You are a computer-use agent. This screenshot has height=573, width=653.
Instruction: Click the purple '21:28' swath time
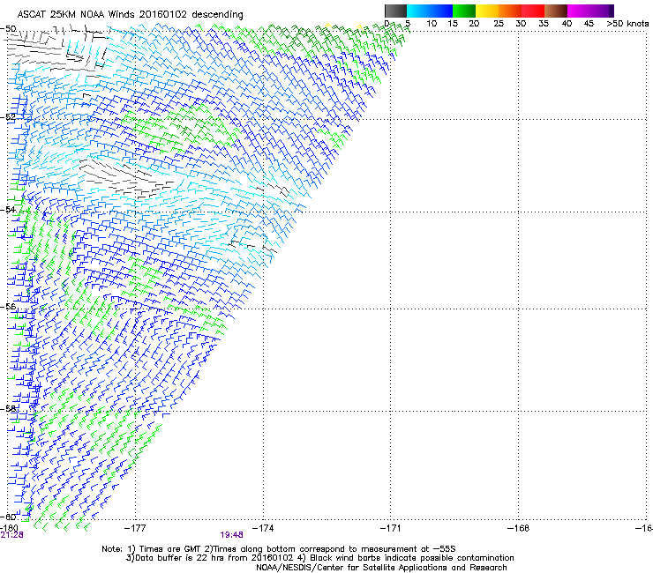(x=11, y=535)
